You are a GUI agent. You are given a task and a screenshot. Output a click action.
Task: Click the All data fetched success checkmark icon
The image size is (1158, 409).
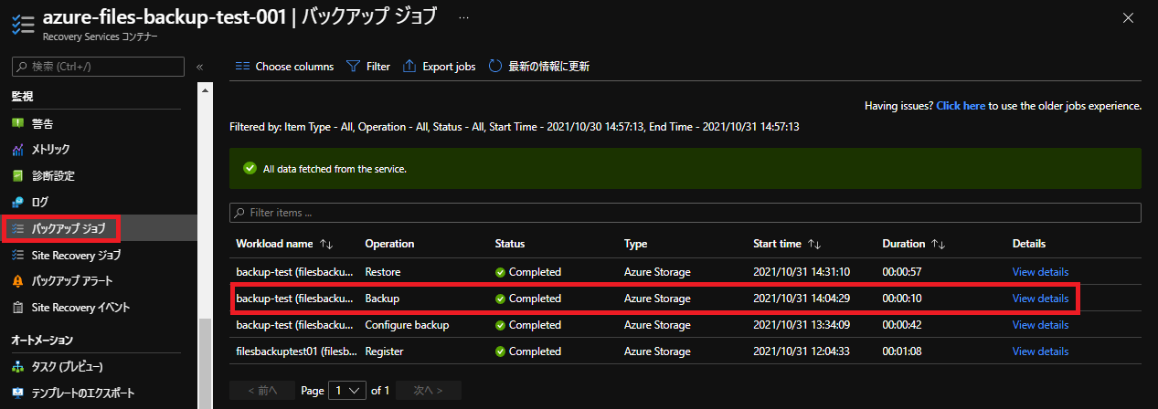(250, 169)
